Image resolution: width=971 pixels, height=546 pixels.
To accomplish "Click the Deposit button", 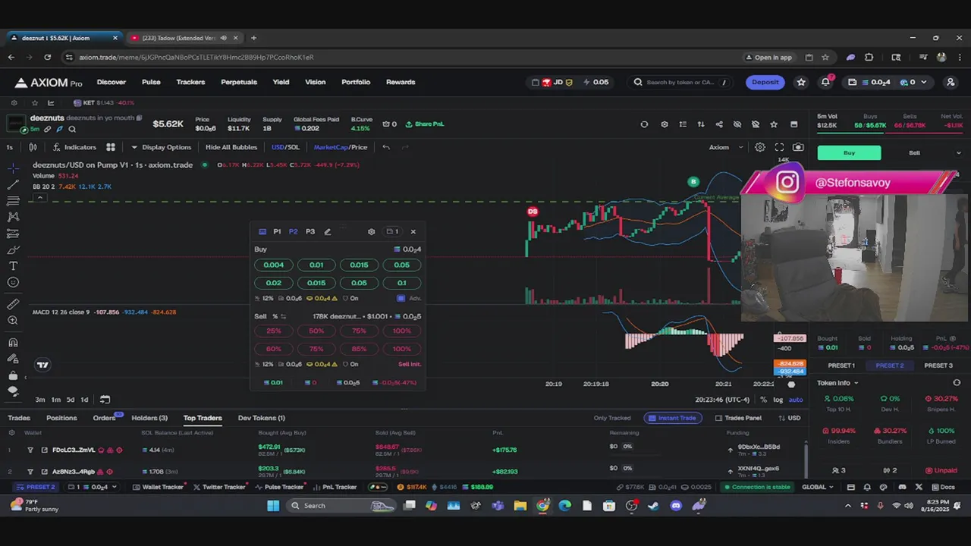I will [x=765, y=82].
